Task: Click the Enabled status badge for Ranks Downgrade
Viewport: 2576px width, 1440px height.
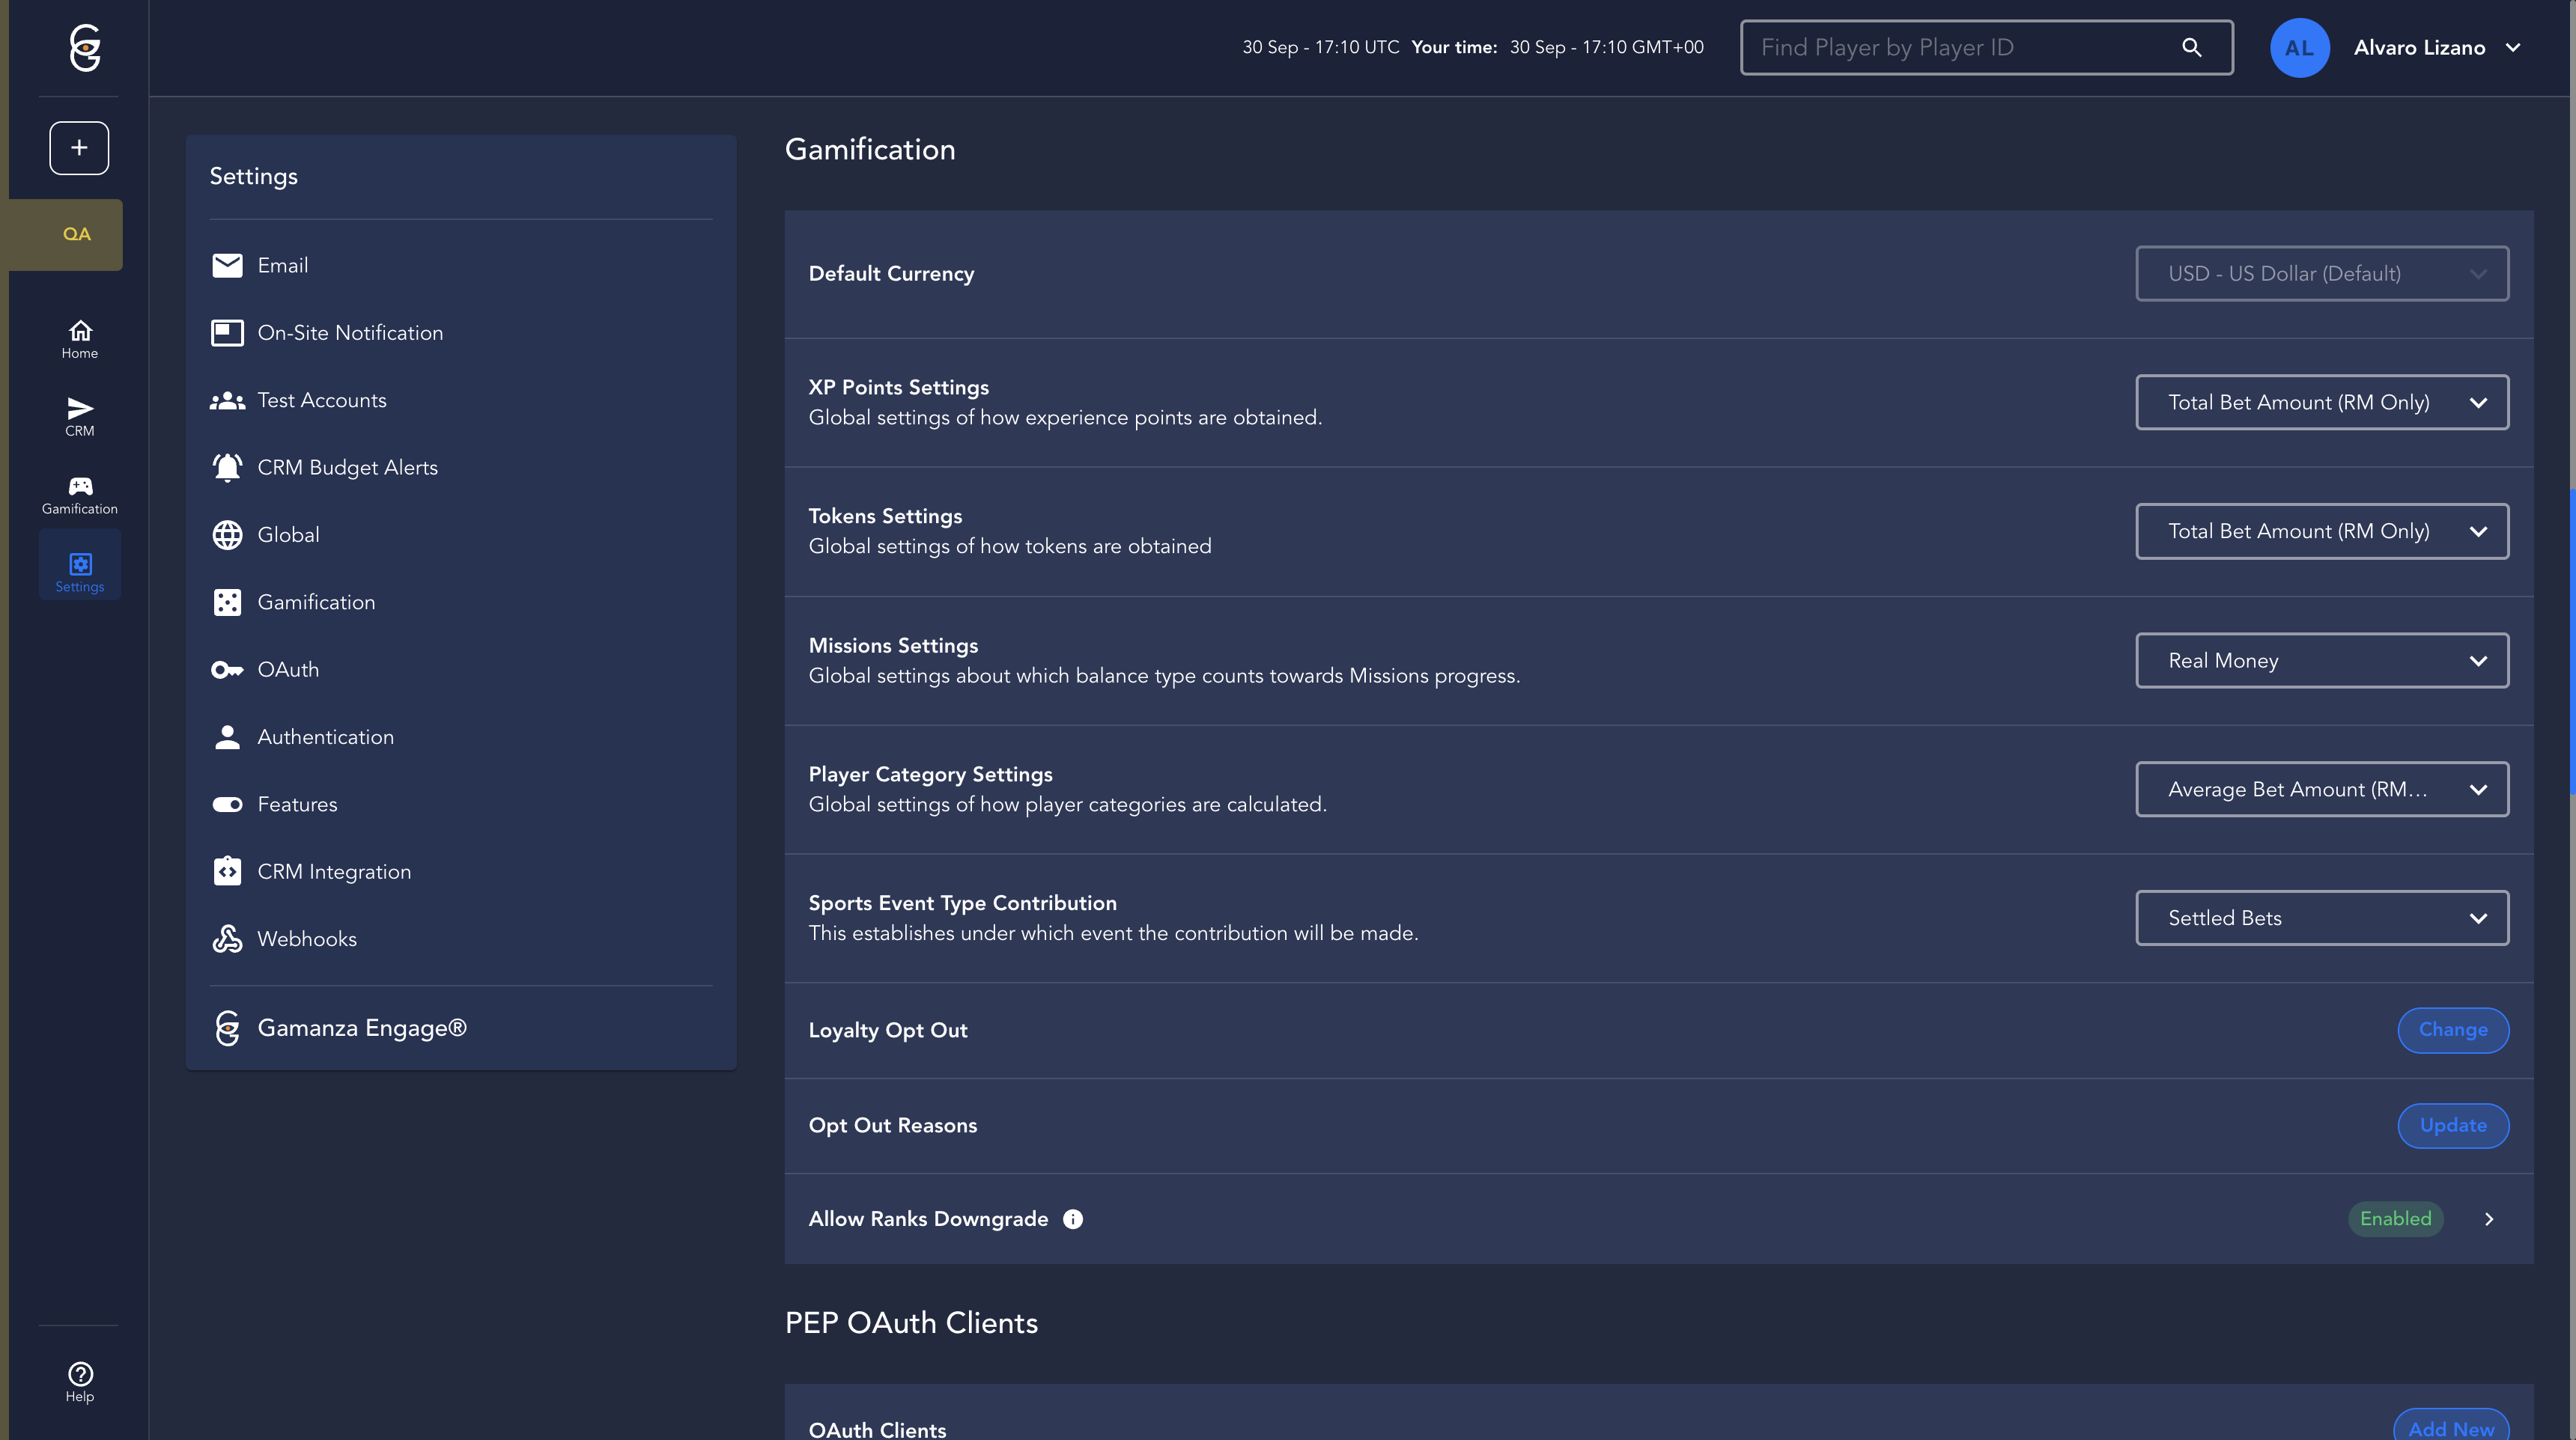Action: click(x=2395, y=1219)
